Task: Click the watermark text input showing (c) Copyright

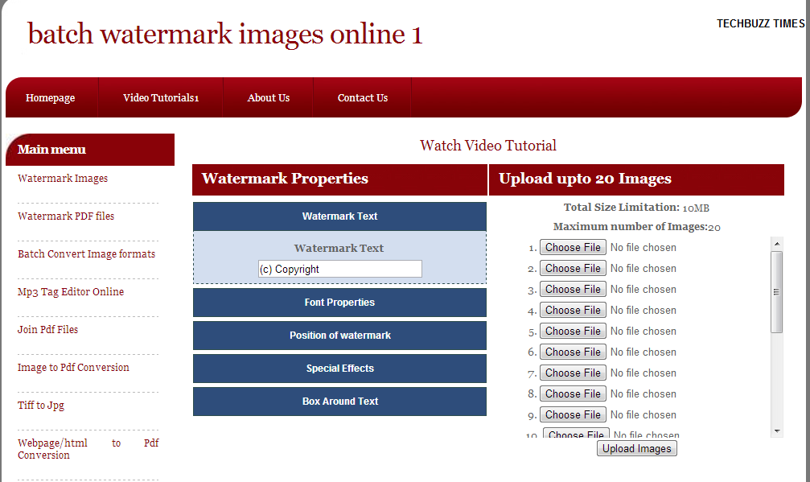Action: [339, 268]
